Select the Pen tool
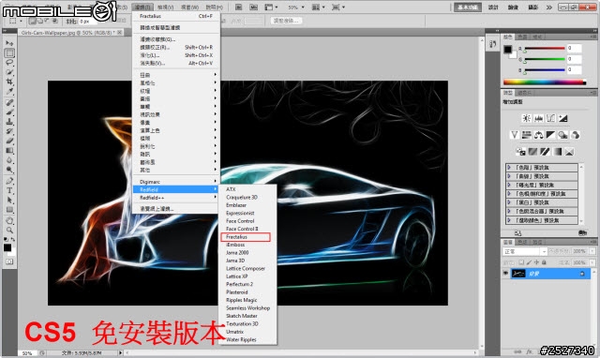 coord(9,181)
